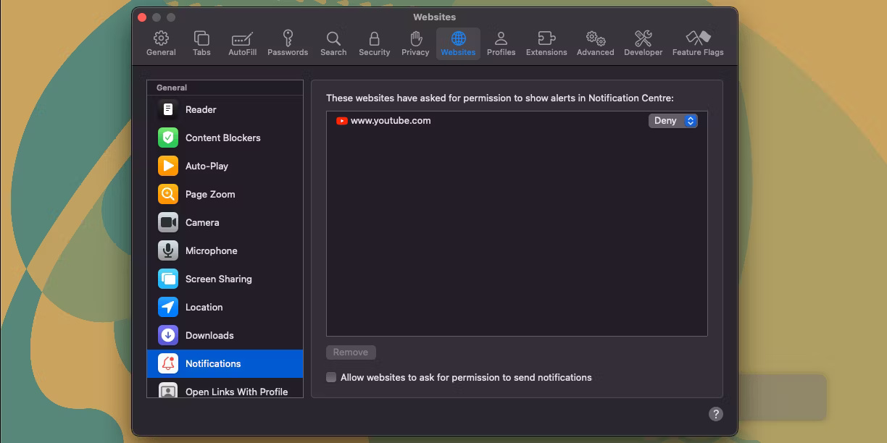Image resolution: width=887 pixels, height=443 pixels.
Task: Select Content Blockers in sidebar
Action: coord(222,138)
